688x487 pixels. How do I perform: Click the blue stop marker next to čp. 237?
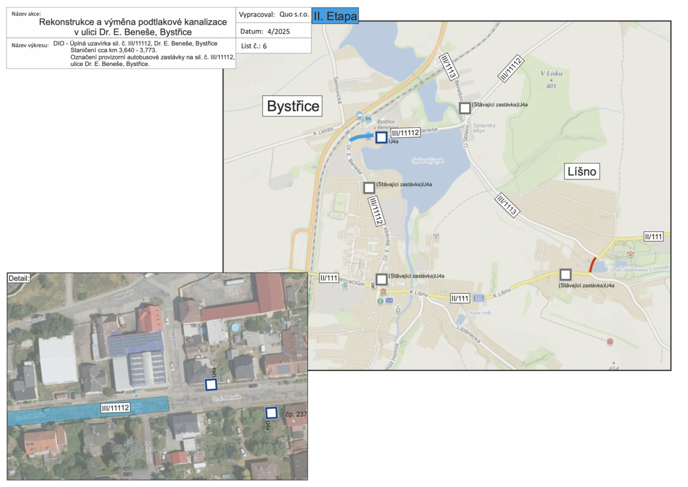click(271, 412)
